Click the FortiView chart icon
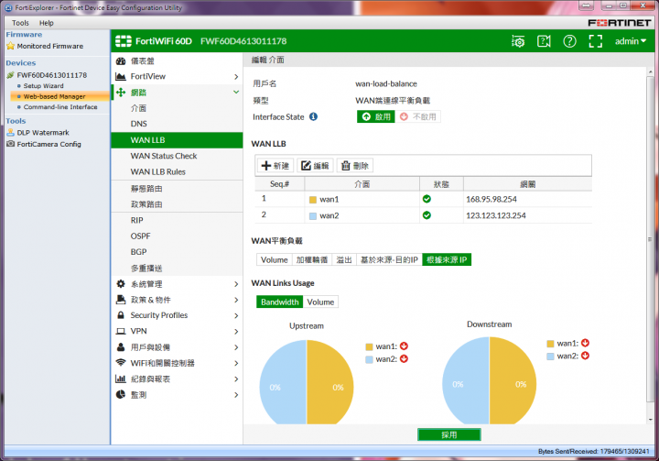The width and height of the screenshot is (659, 461). click(121, 76)
